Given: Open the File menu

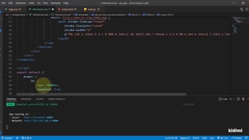Looking at the screenshot, I should coord(4,3).
